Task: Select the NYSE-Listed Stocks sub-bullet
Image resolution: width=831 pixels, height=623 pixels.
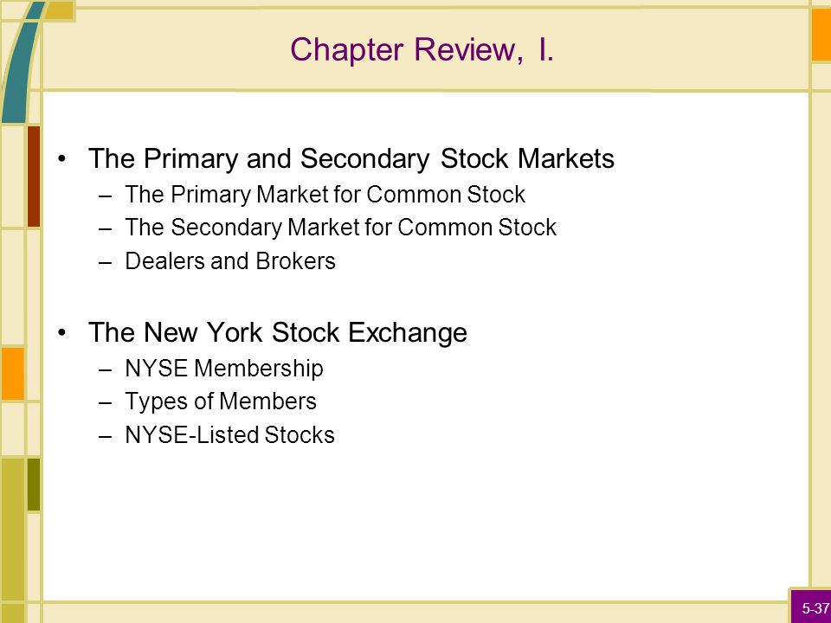Action: click(x=229, y=434)
